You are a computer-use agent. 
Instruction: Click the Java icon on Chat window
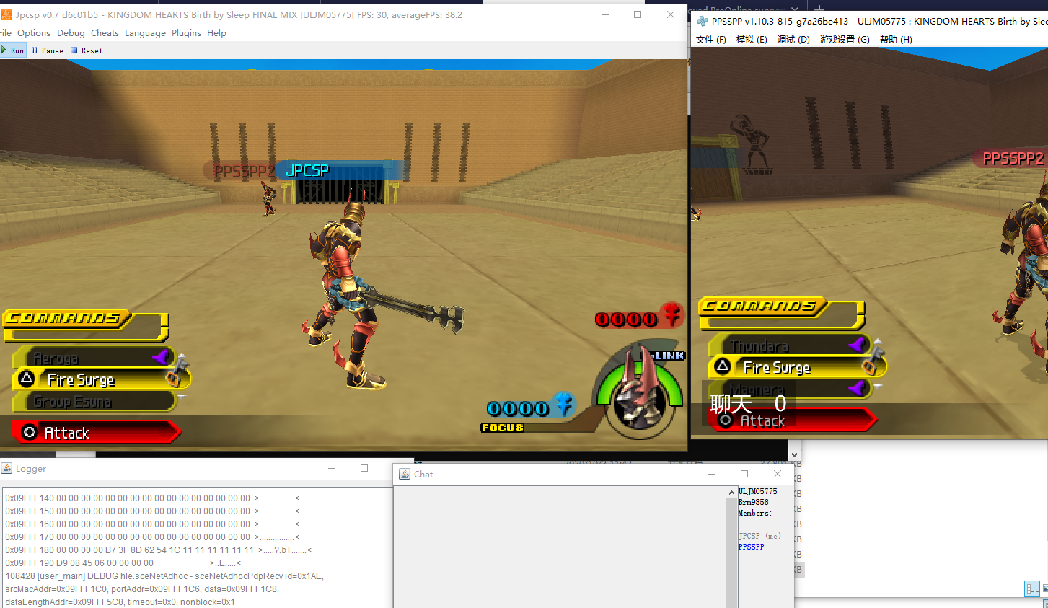tap(405, 475)
